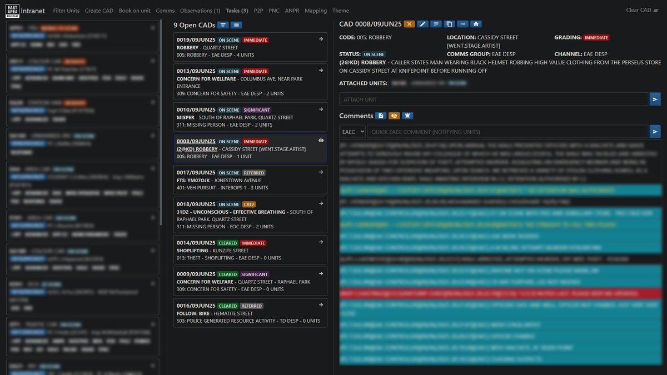The image size is (667, 375).
Task: Click the Clear CAD button at top right
Action: click(x=643, y=10)
